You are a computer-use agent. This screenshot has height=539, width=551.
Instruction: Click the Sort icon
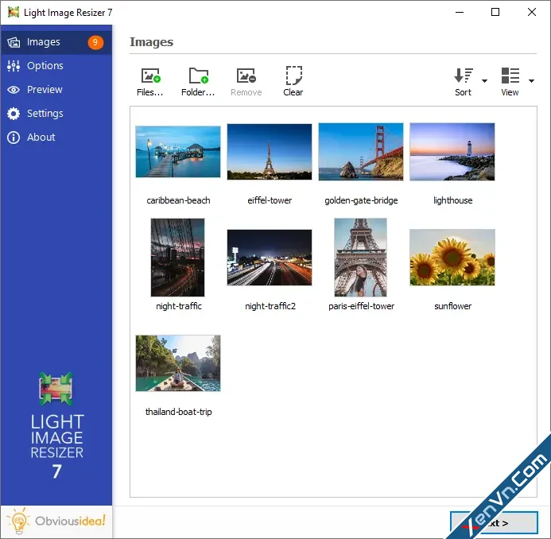tap(464, 76)
